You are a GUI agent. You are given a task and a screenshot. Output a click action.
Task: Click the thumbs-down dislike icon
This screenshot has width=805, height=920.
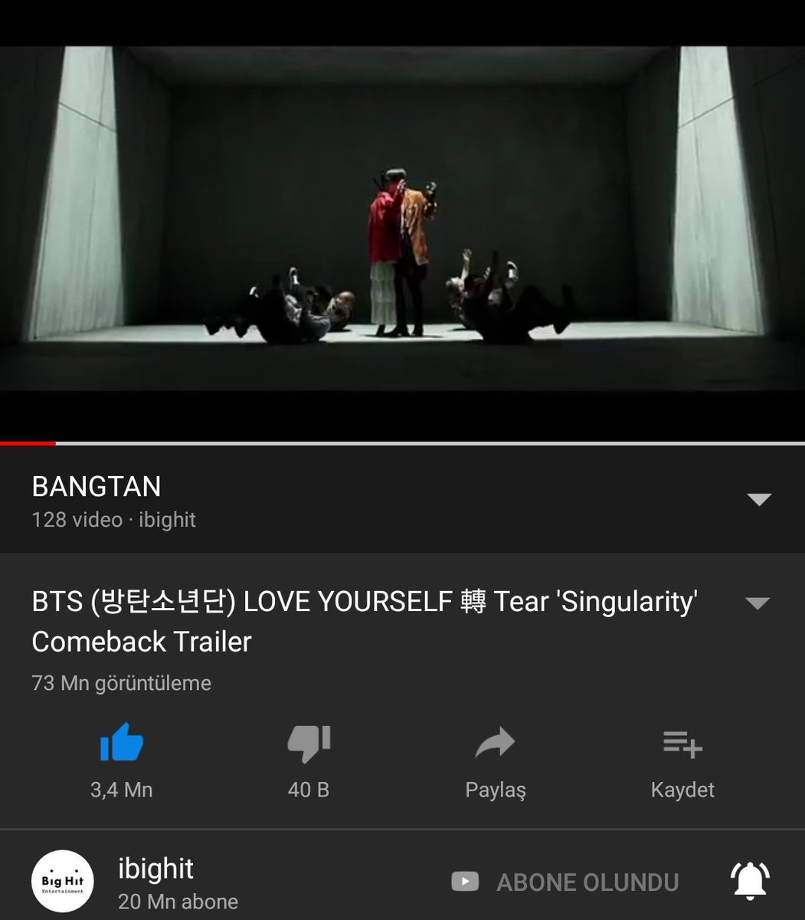pos(309,742)
